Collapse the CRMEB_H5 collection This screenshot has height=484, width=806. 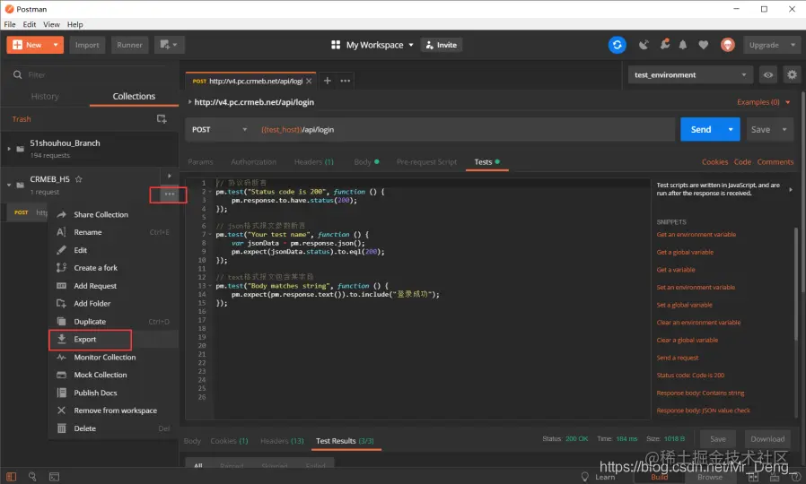click(9, 185)
